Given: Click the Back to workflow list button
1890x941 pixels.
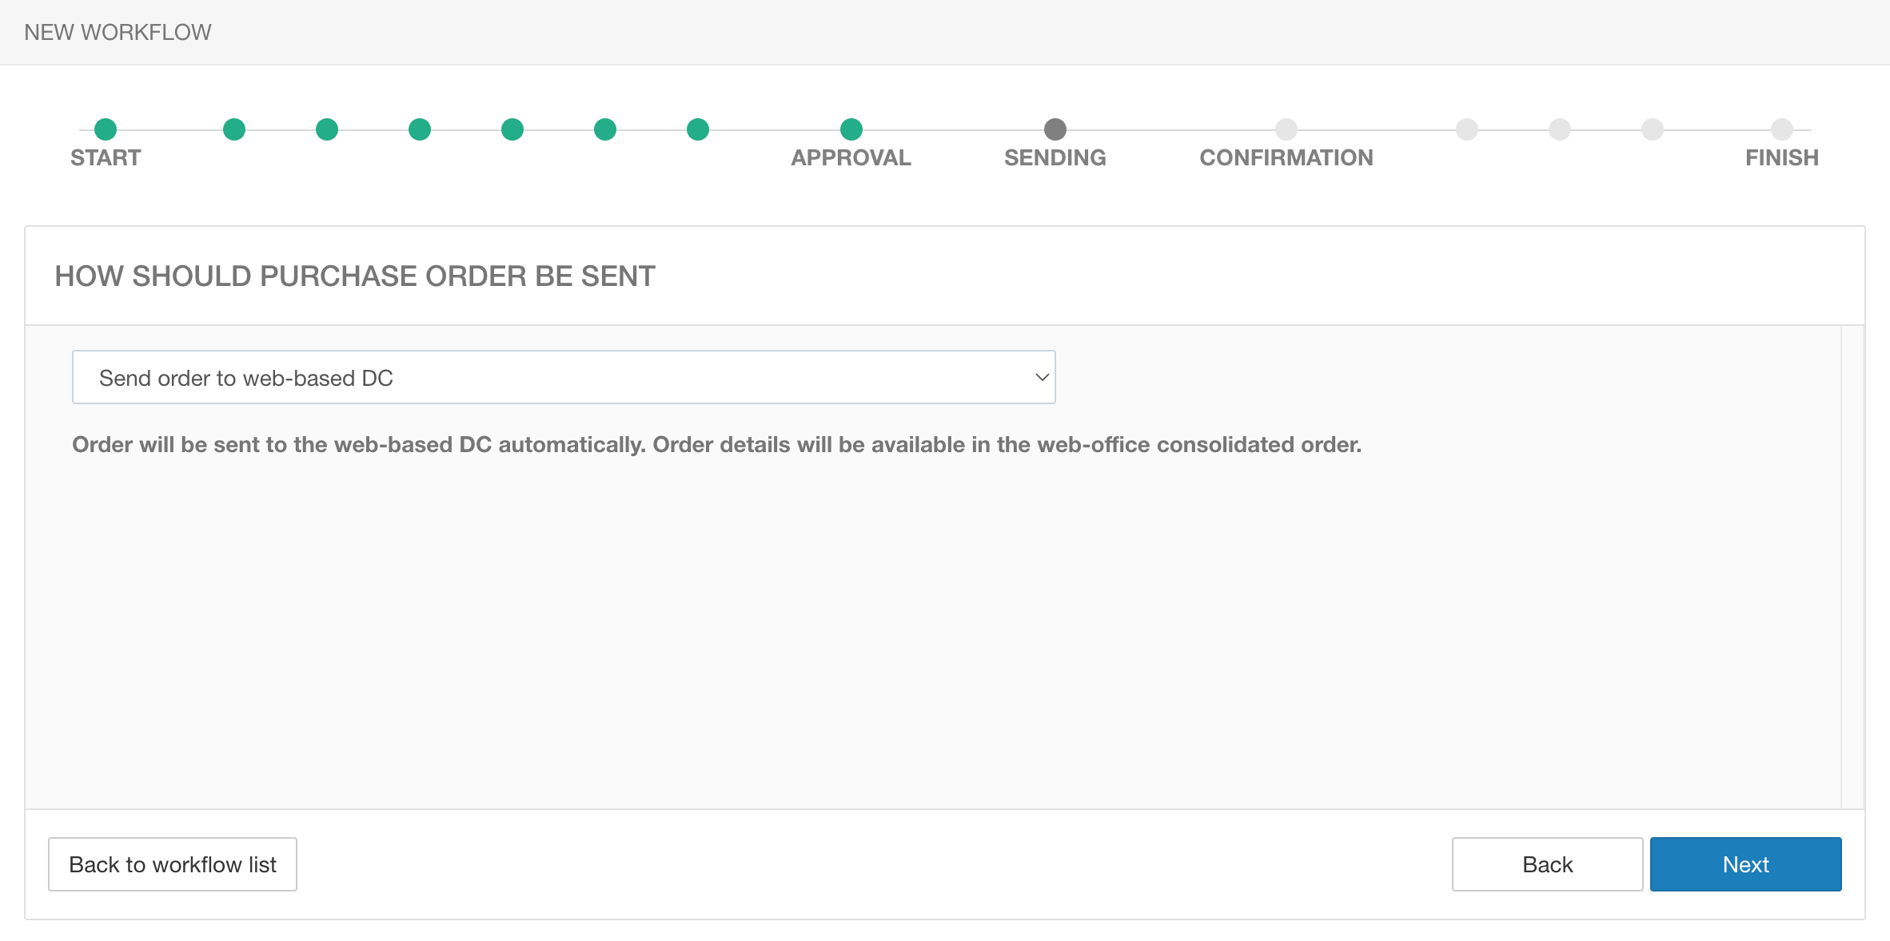Looking at the screenshot, I should [x=173, y=864].
